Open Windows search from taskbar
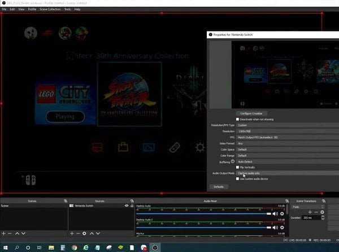 click(16, 247)
